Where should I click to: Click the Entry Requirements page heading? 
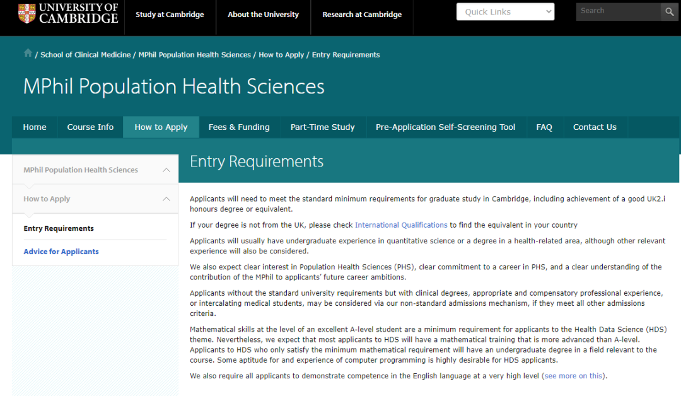257,161
